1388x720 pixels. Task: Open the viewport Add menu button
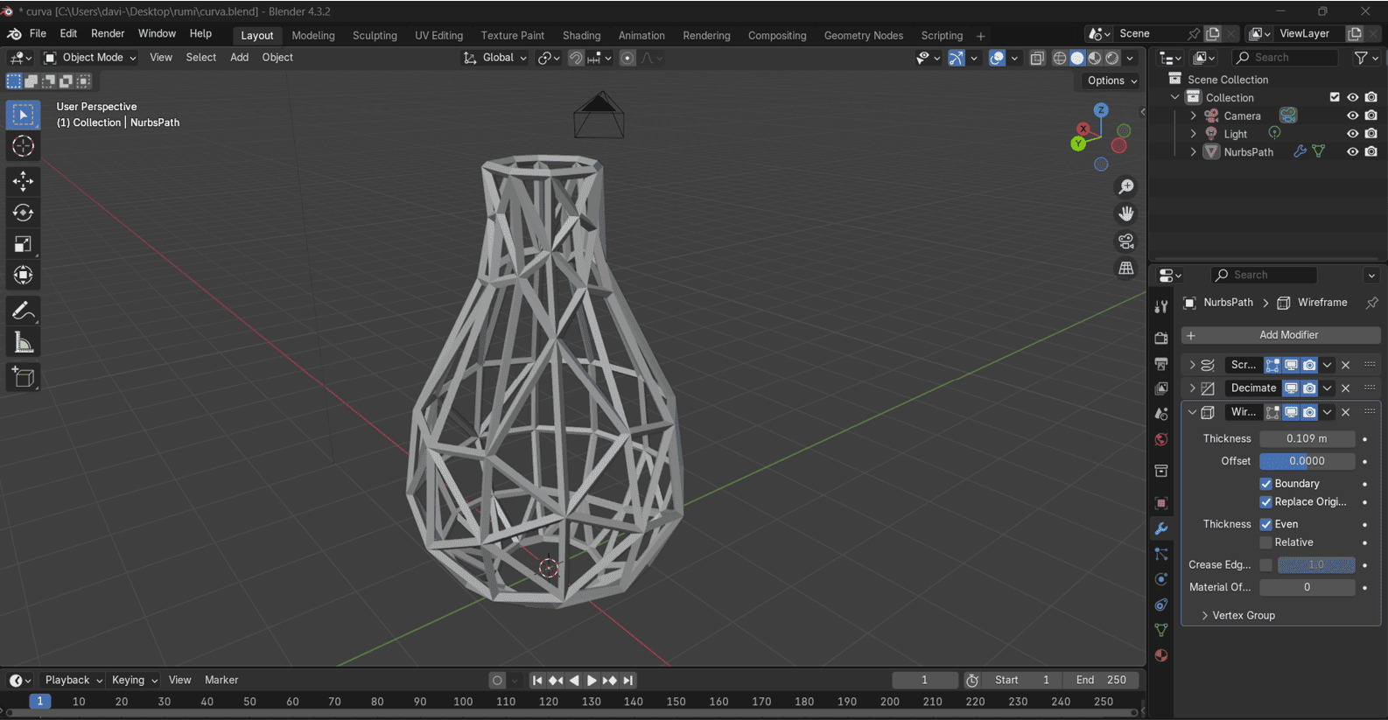[x=239, y=58]
